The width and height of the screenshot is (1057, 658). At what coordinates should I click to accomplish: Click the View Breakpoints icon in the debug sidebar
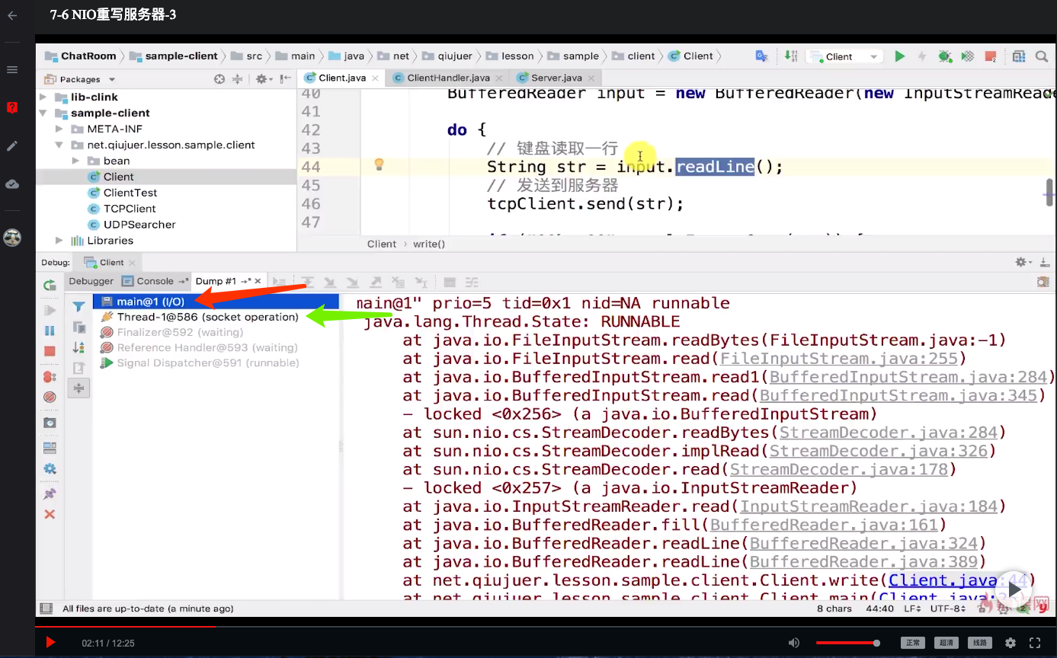pos(50,377)
